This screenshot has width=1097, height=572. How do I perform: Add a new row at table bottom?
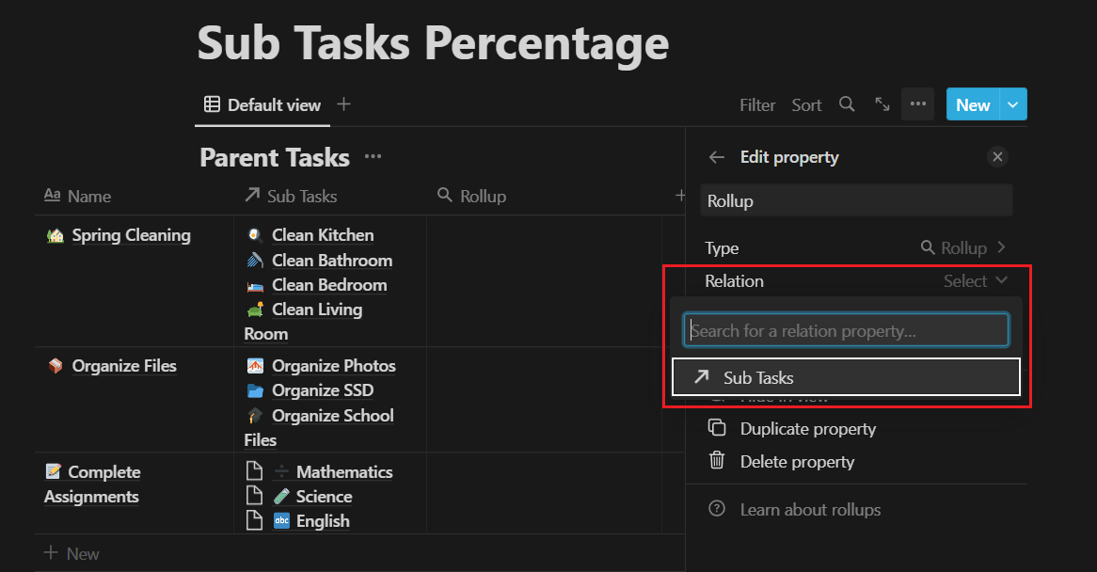click(x=72, y=553)
